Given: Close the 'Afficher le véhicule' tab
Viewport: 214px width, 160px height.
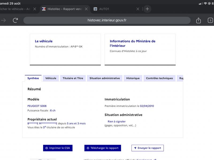Looking at the screenshot, I should pyautogui.click(x=35, y=9).
